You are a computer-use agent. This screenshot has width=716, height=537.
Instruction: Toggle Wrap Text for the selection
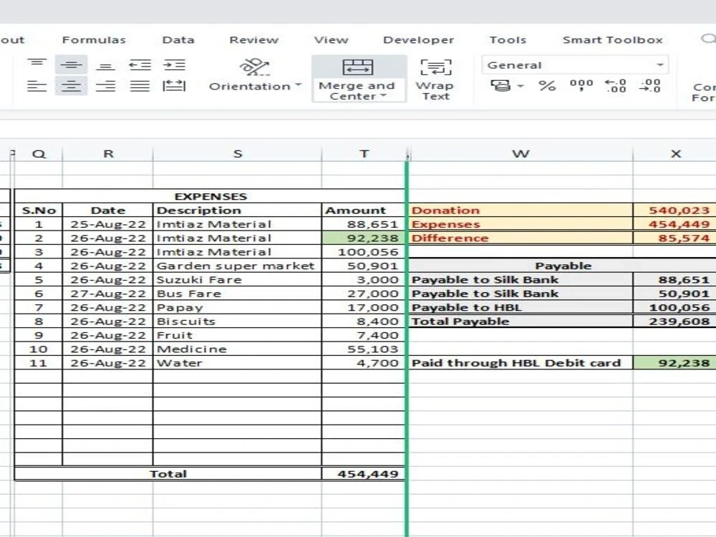[x=436, y=79]
